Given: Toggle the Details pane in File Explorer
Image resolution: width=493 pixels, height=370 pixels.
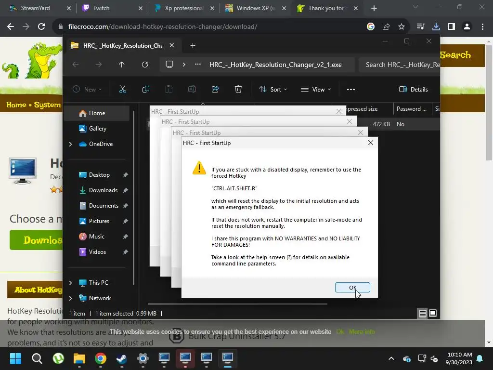Looking at the screenshot, I should tap(413, 89).
